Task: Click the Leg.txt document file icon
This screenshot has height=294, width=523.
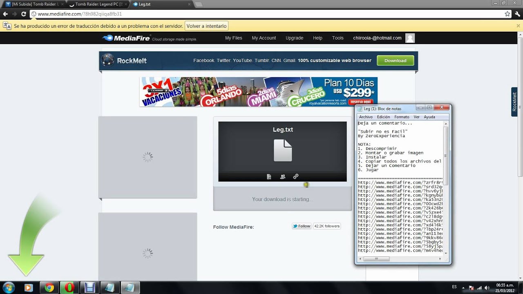Action: 283,150
